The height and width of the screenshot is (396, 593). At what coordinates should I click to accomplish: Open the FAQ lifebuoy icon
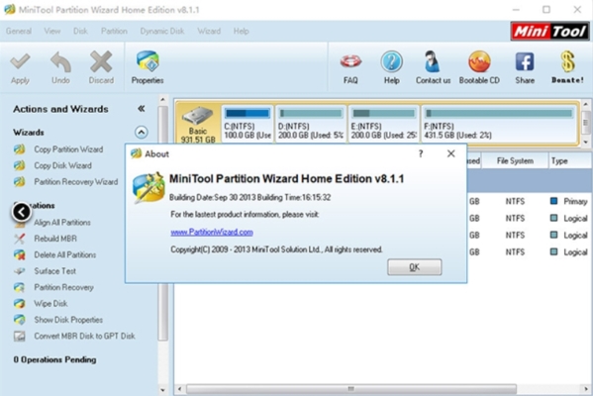pyautogui.click(x=350, y=61)
